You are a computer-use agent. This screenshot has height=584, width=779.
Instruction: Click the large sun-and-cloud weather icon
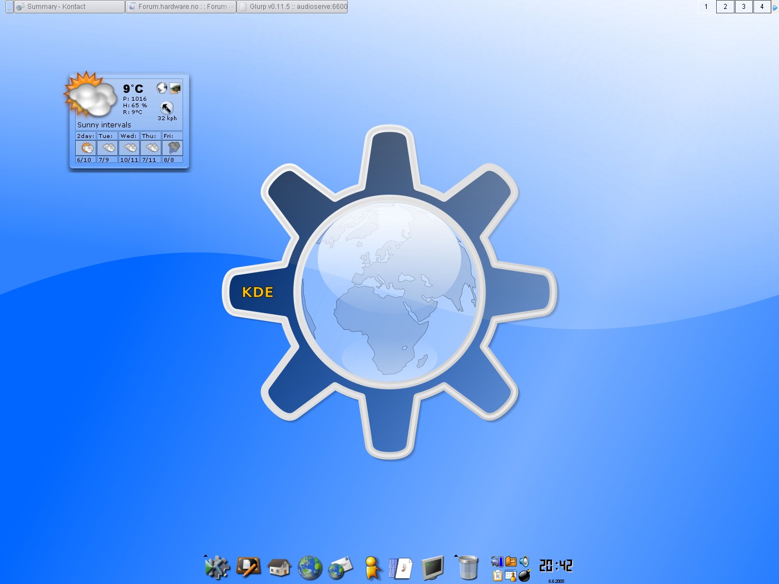tap(90, 95)
